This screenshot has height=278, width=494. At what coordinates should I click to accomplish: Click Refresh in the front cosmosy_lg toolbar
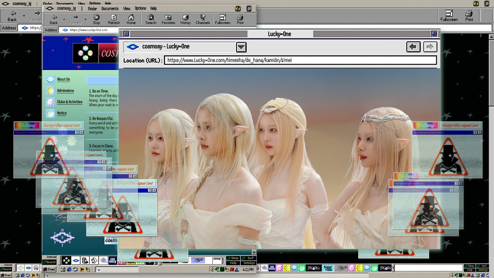[114, 19]
